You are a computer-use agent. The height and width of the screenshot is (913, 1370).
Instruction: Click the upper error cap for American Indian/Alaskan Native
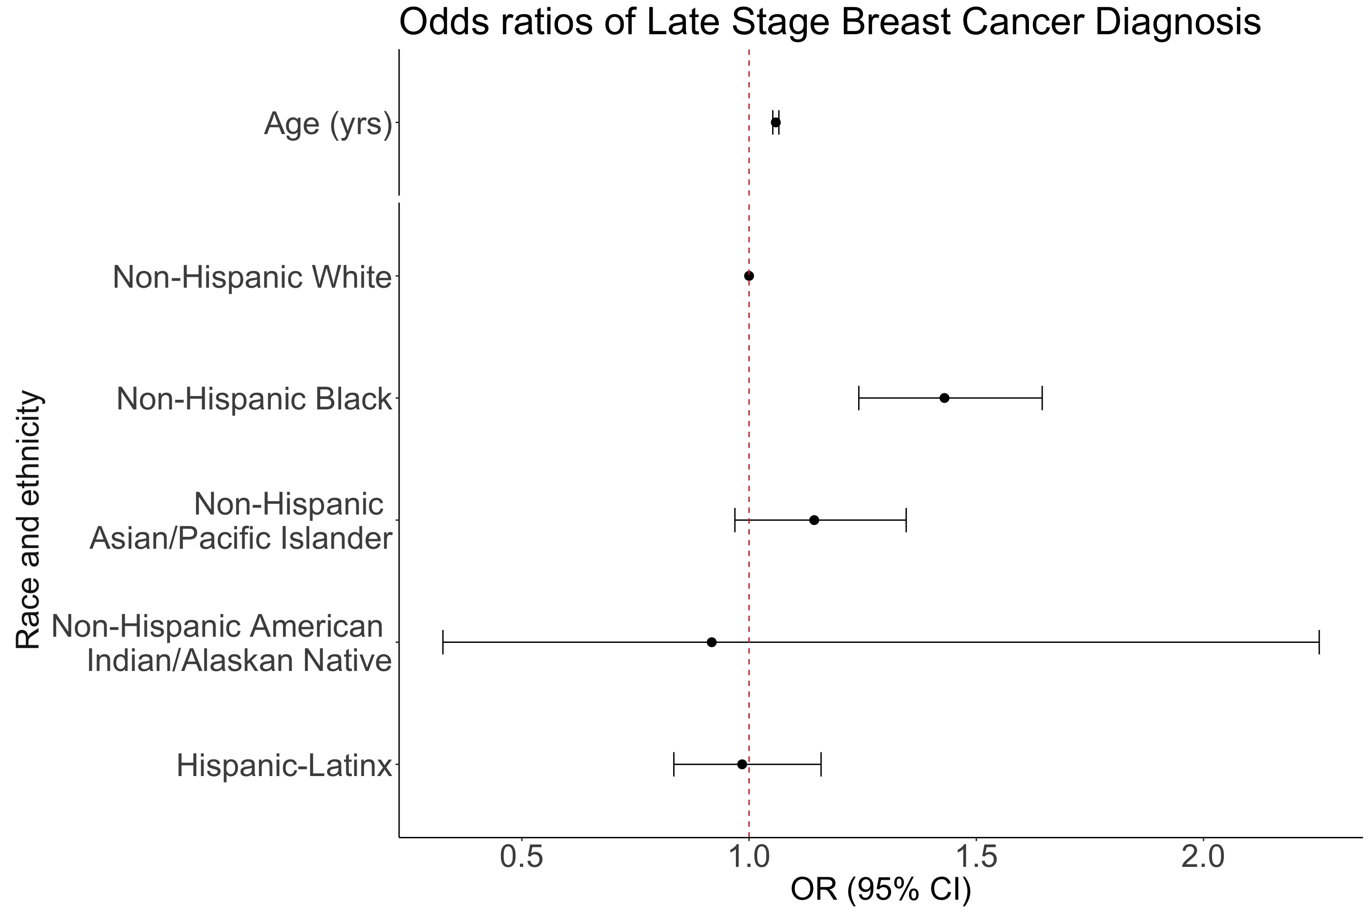coord(1319,642)
